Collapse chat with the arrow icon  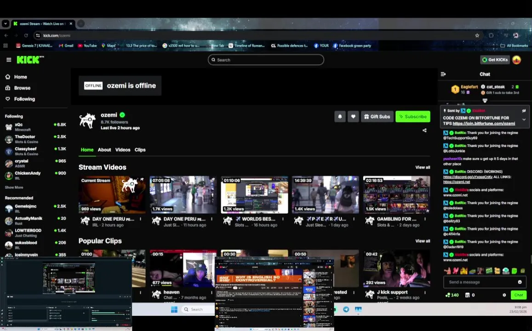click(x=443, y=74)
